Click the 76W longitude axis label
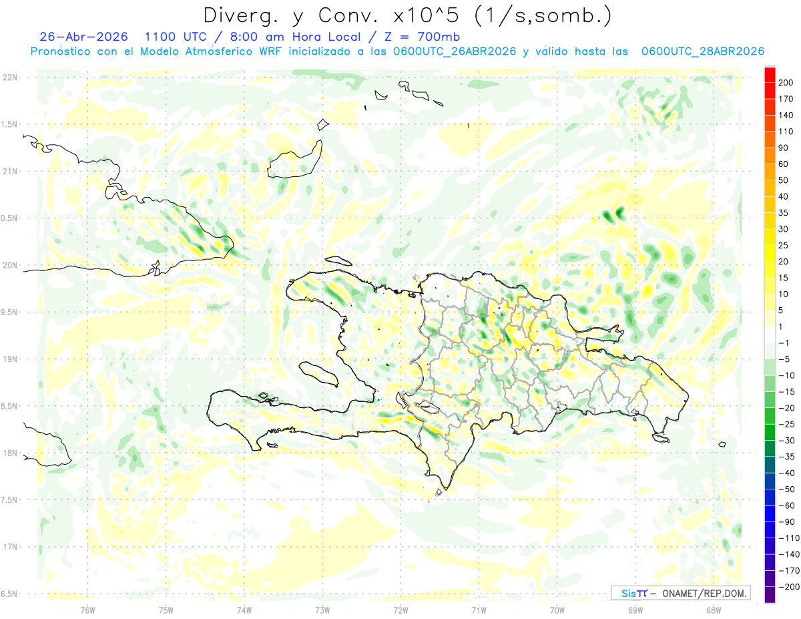This screenshot has width=801, height=619. pos(87,609)
